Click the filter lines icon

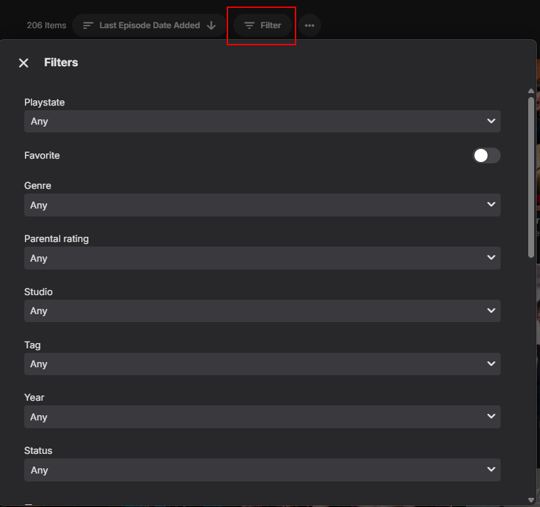(x=249, y=26)
